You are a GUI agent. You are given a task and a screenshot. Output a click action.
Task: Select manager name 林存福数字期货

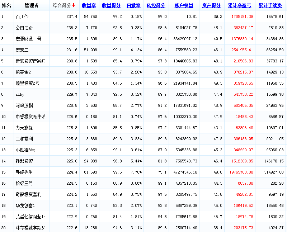[x=30, y=228]
